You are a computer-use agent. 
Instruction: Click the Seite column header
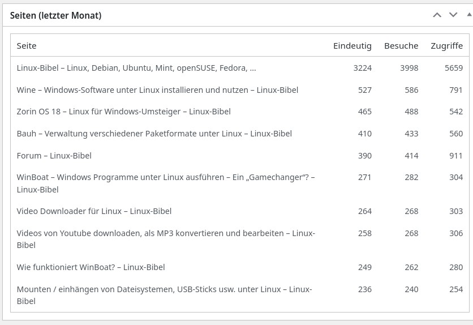(27, 46)
